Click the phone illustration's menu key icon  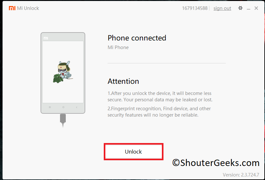[50, 107]
